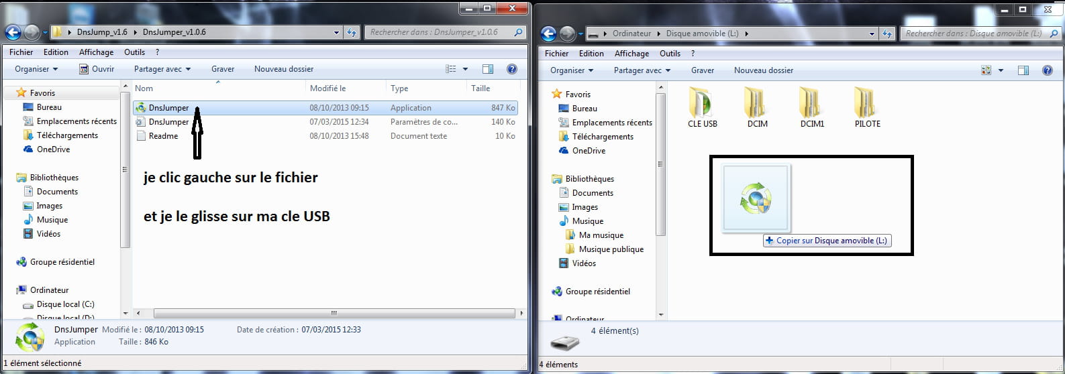Open Edition menu in left window

56,52
